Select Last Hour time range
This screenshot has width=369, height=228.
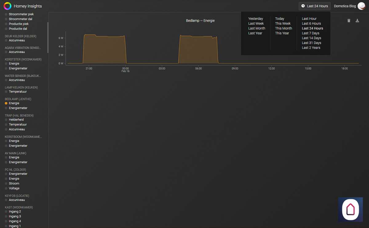[x=309, y=19]
